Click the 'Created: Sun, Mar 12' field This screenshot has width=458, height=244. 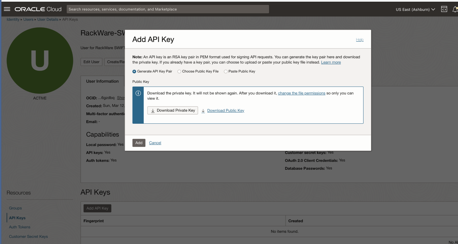pyautogui.click(x=105, y=106)
